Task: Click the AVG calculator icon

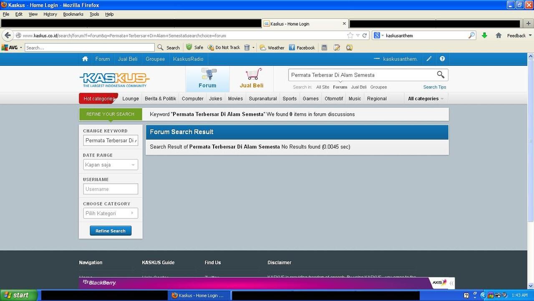Action: pyautogui.click(x=325, y=47)
